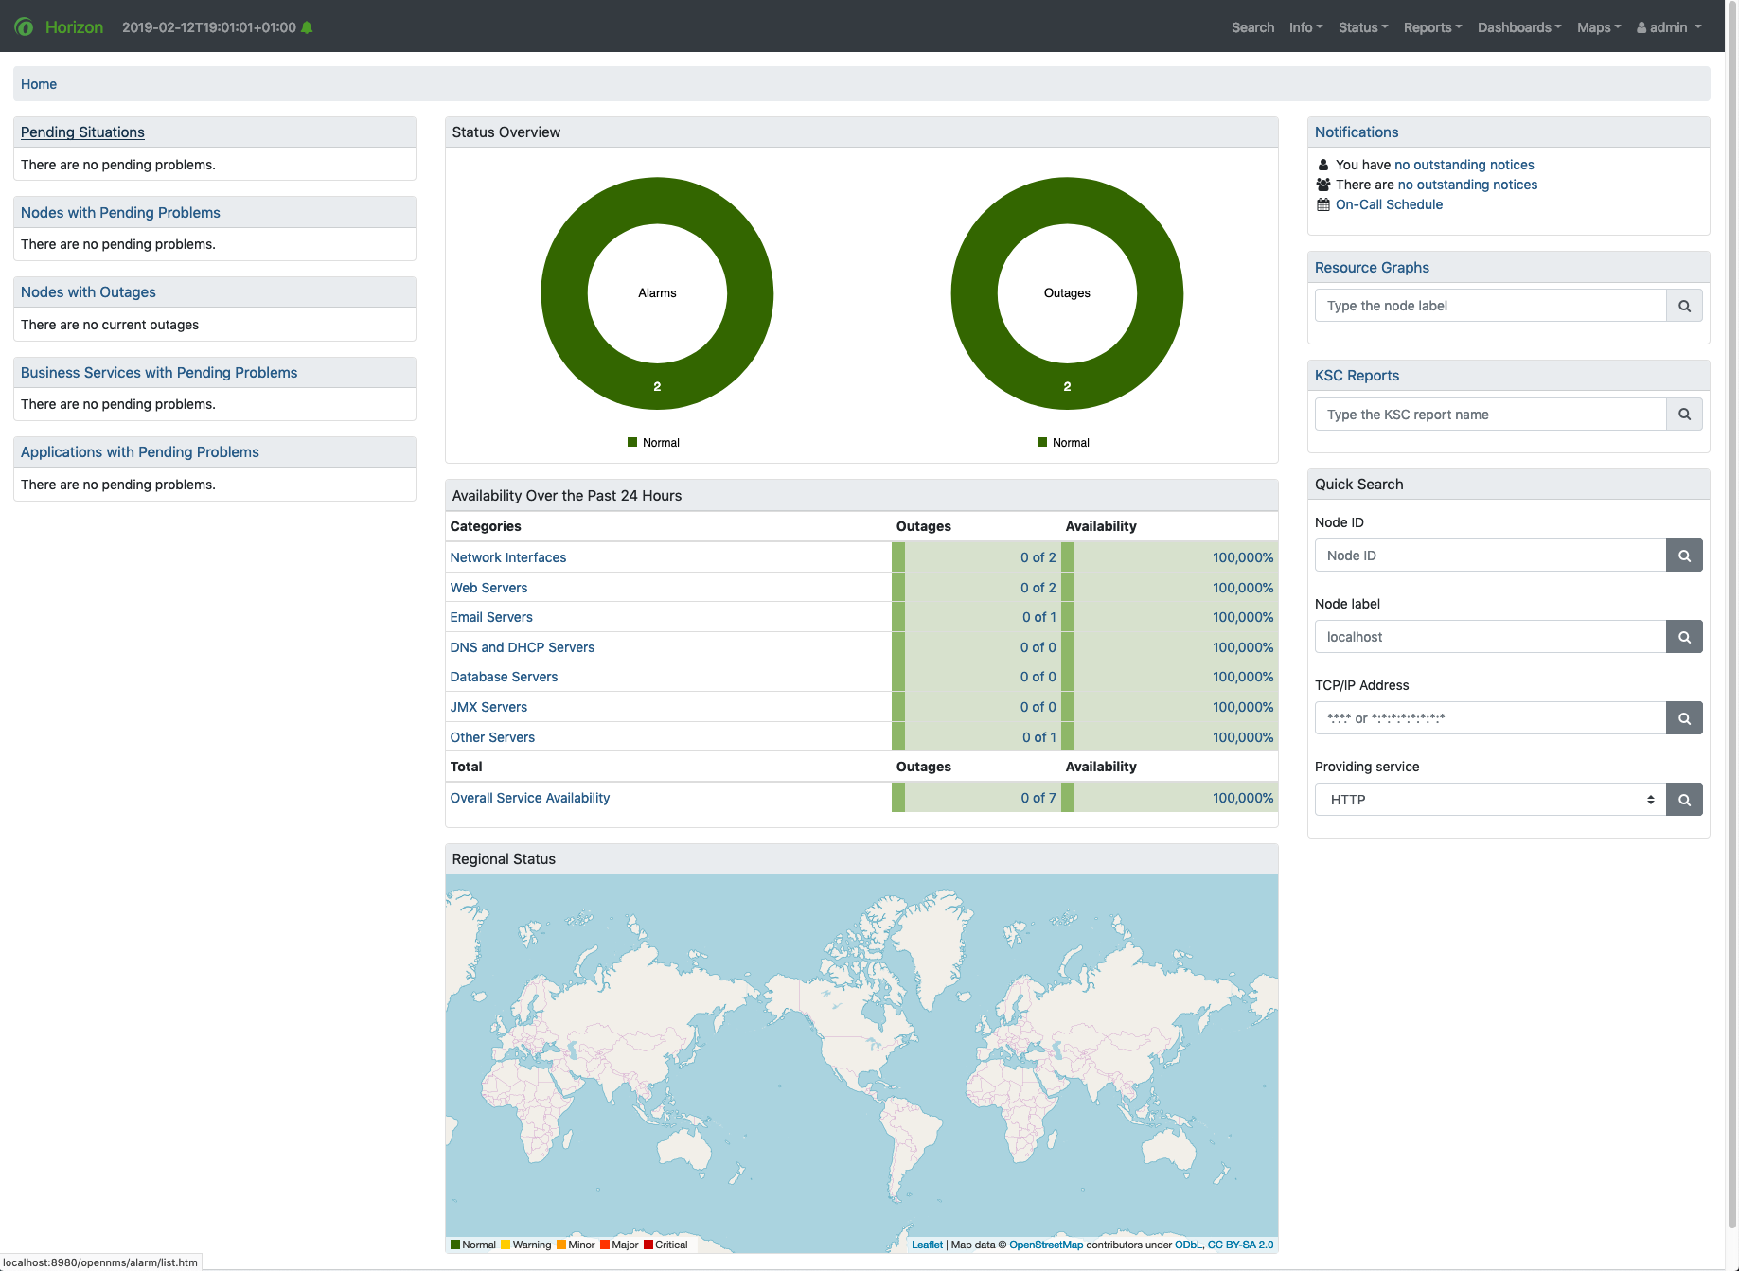Click the Resource Graphs search magnifier icon
The width and height of the screenshot is (1739, 1271).
click(x=1684, y=305)
